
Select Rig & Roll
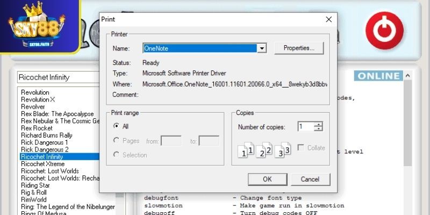point(34,192)
